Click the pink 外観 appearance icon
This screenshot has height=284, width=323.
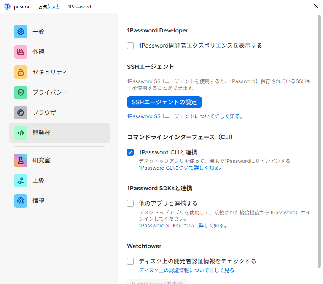pos(21,52)
